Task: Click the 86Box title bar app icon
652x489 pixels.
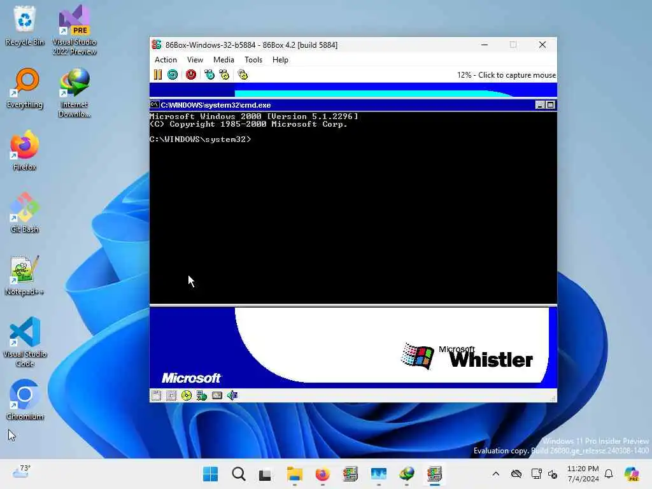Action: click(157, 45)
